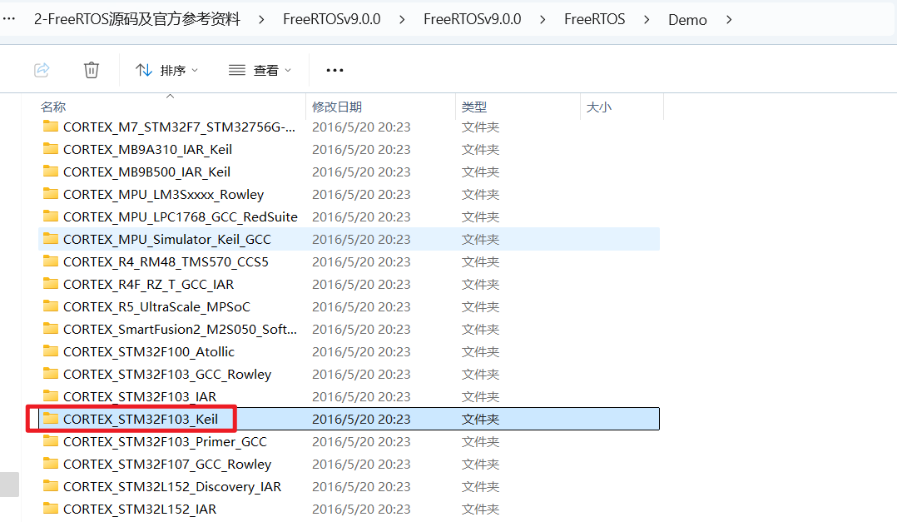Select the CORTEX_MB9A310_IAR_Keil folder name
Image resolution: width=897 pixels, height=522 pixels.
(x=147, y=149)
